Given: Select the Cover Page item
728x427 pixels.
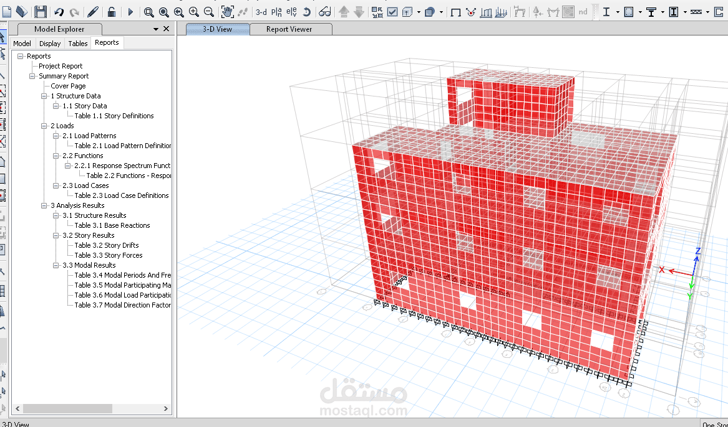Looking at the screenshot, I should (68, 86).
